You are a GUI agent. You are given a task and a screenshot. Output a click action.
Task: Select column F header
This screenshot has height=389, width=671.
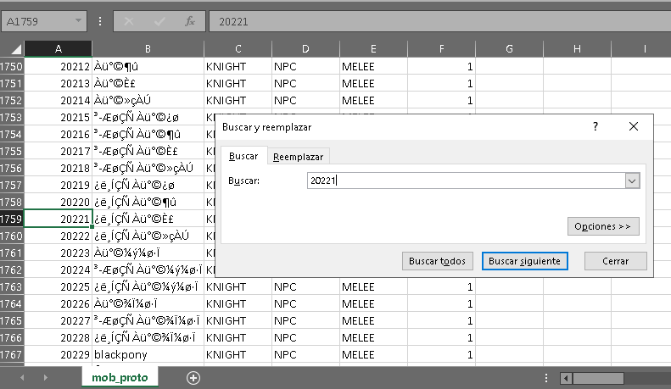click(x=442, y=49)
